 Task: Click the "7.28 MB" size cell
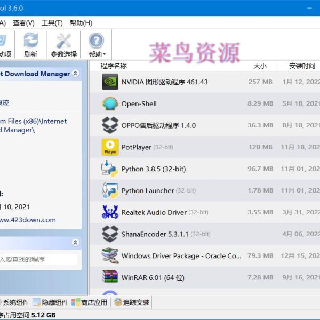pos(260,277)
